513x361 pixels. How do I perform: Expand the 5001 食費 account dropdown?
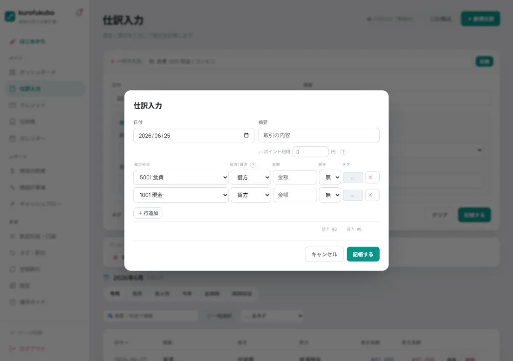pos(181,177)
